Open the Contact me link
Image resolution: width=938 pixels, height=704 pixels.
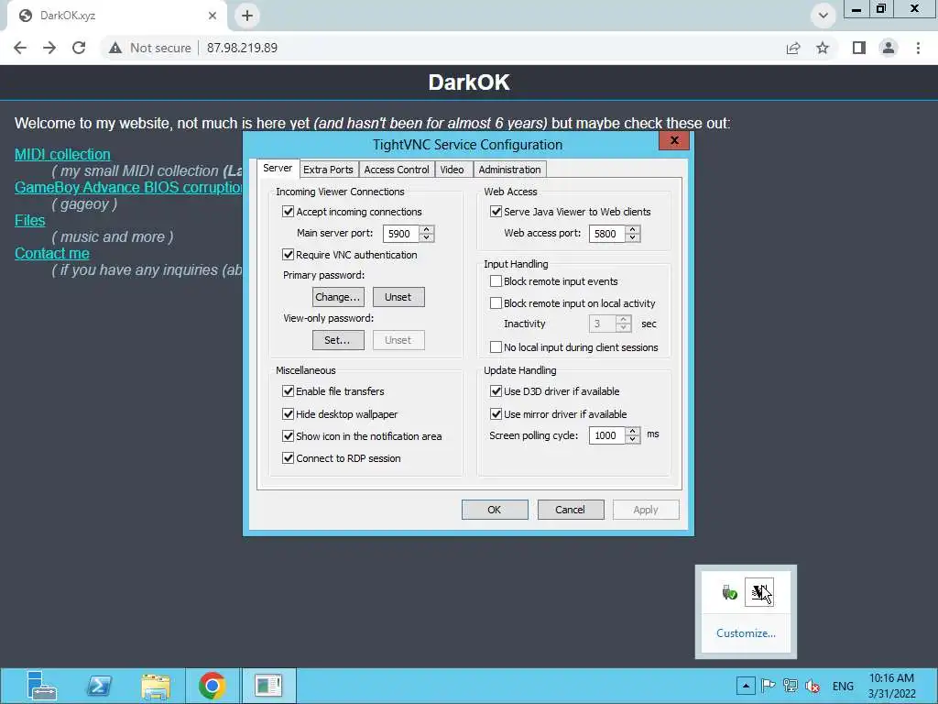tap(52, 253)
